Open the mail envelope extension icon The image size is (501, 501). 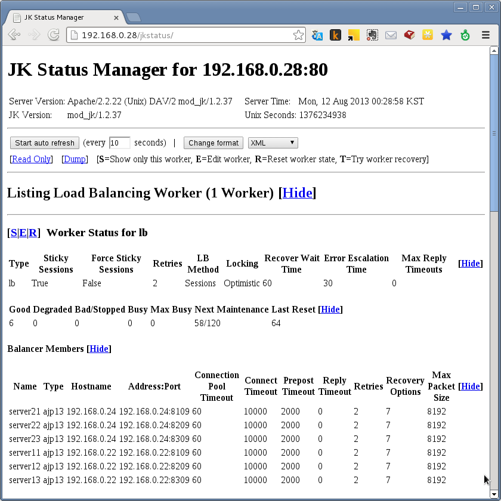coord(391,35)
